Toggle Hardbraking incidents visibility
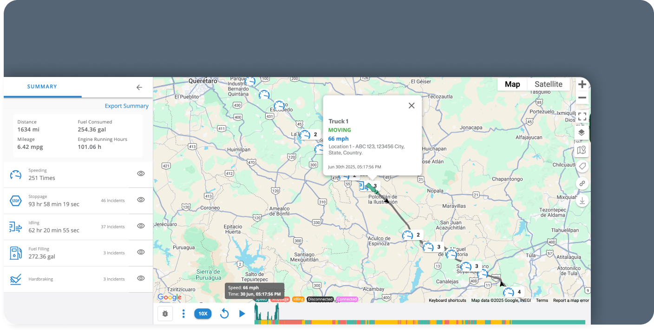The image size is (654, 332). tap(141, 278)
